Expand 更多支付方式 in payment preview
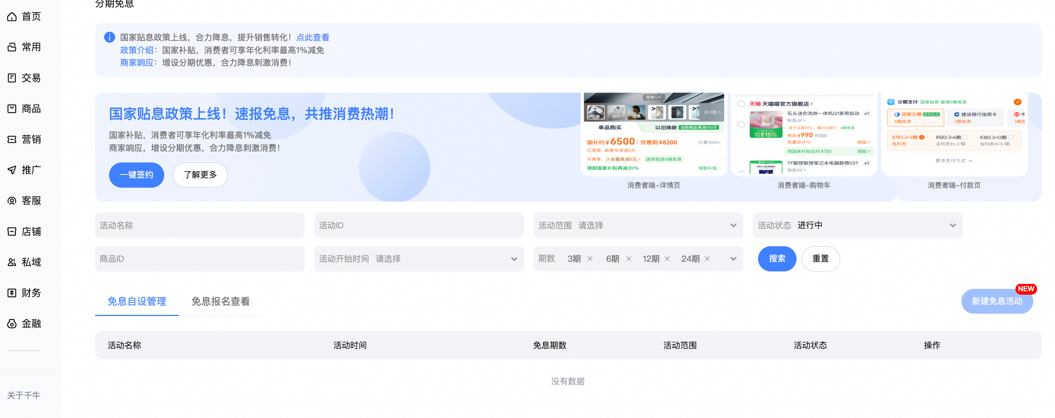 click(953, 161)
